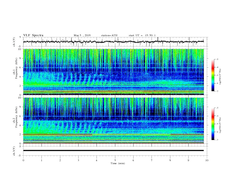Screen dimensions: 233x180
Task: Click the "-4" tick on ch.2 colorbar
Action: 217,116
